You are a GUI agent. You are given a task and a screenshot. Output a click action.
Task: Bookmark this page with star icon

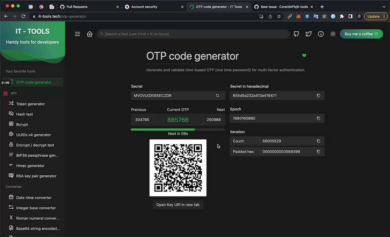(279, 16)
